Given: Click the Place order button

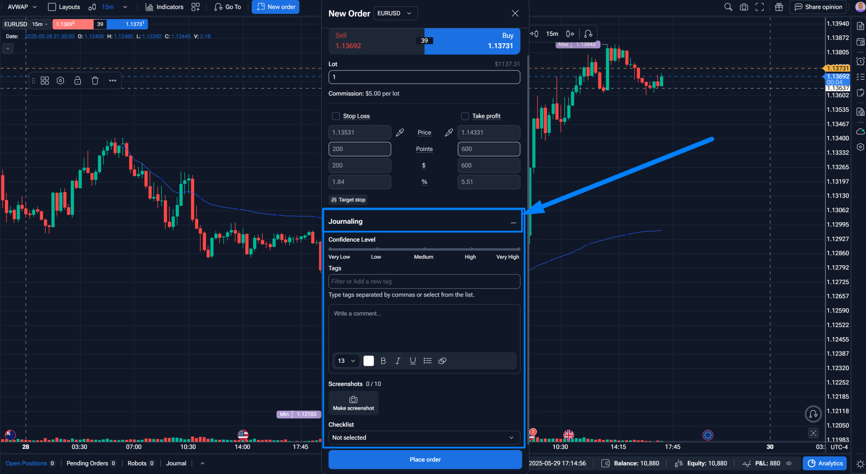Looking at the screenshot, I should tap(425, 459).
